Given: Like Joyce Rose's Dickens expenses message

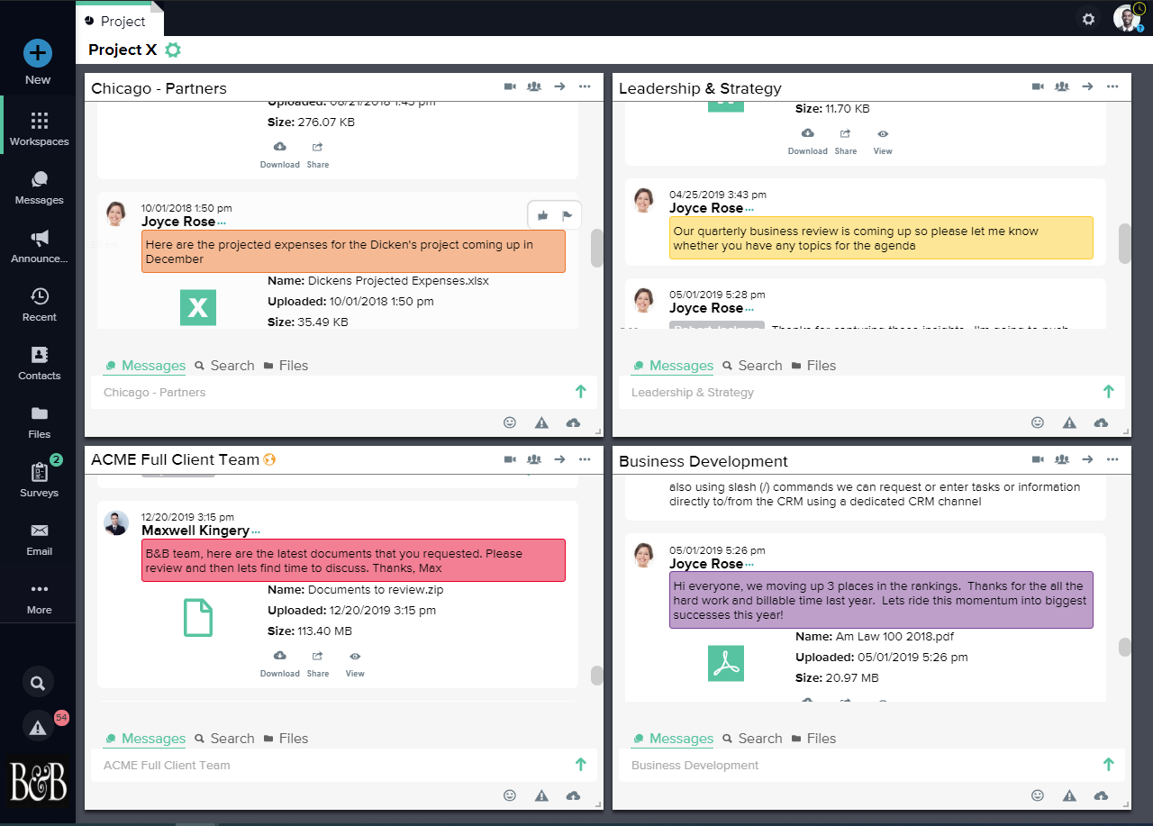Looking at the screenshot, I should (x=542, y=215).
